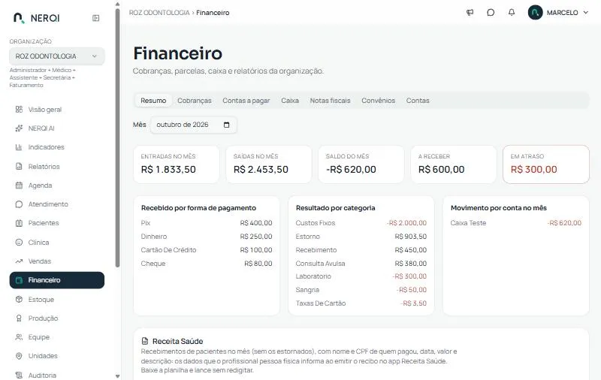Open the Agenda calendar icon
The width and height of the screenshot is (601, 380).
click(x=19, y=185)
